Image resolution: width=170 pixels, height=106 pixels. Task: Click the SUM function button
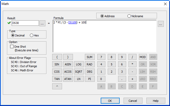(90, 57)
